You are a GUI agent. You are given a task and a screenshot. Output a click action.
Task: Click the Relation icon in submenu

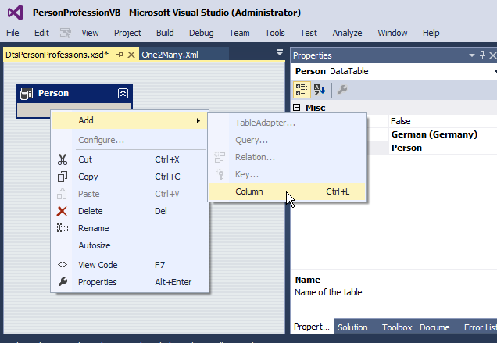[x=220, y=157]
